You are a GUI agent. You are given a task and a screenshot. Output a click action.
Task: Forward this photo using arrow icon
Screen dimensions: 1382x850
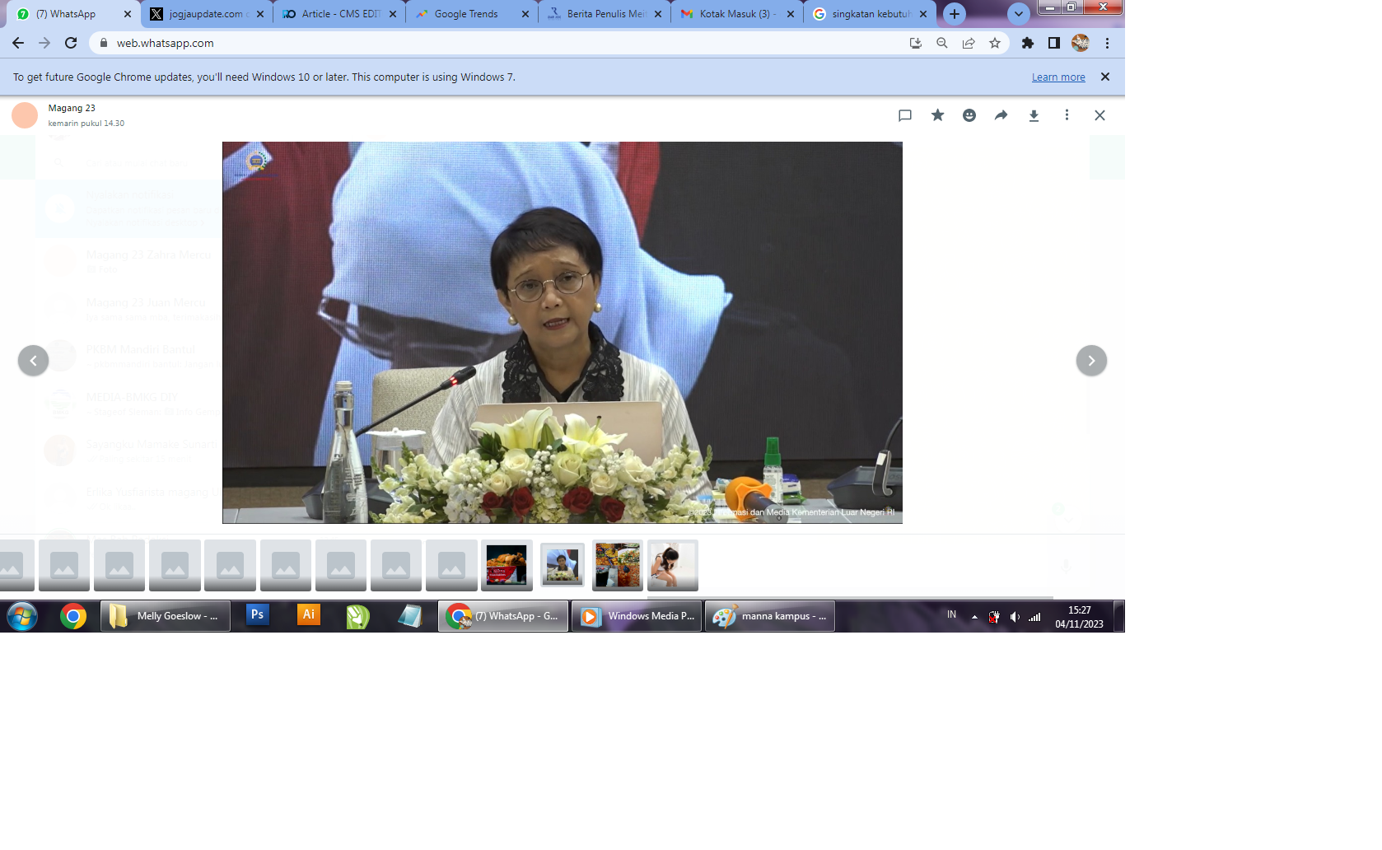(x=1001, y=115)
